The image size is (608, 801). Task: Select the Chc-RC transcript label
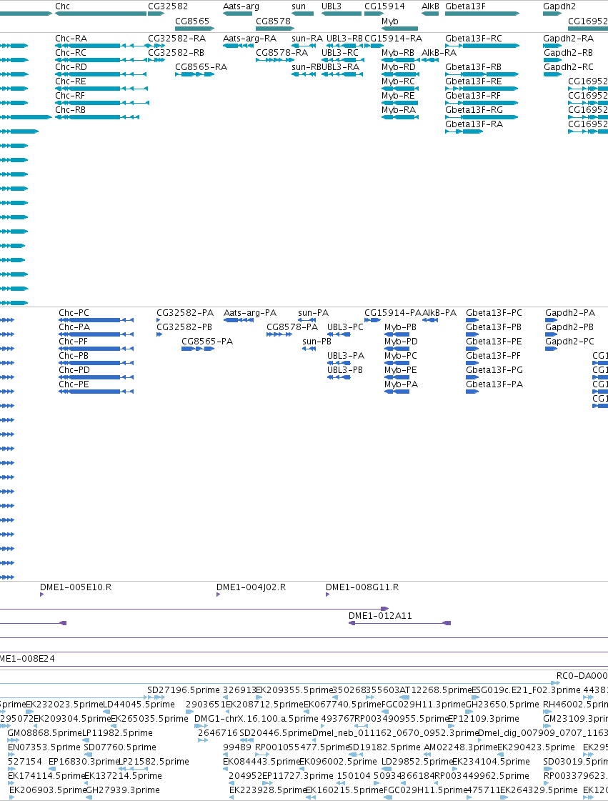pyautogui.click(x=71, y=53)
